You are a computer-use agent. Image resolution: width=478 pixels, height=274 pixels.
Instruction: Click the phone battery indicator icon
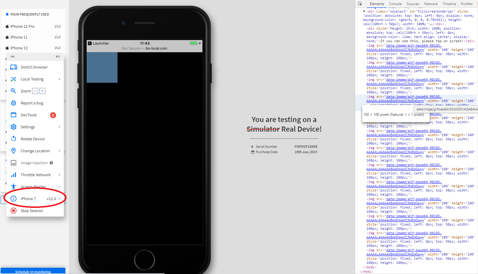[x=194, y=43]
